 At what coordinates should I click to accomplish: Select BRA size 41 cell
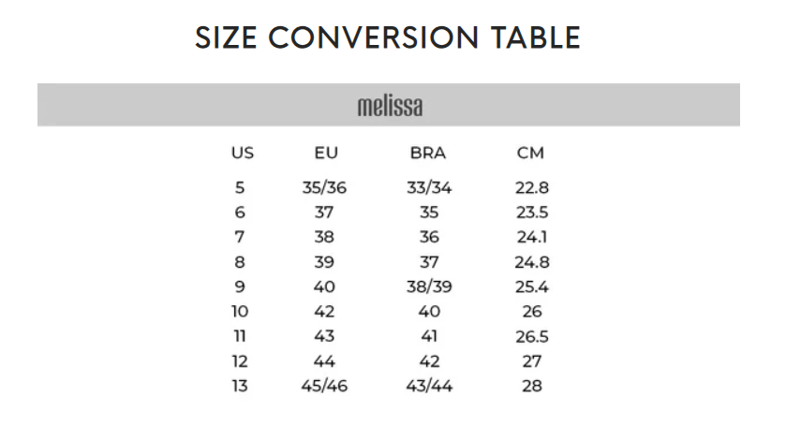[x=429, y=336]
